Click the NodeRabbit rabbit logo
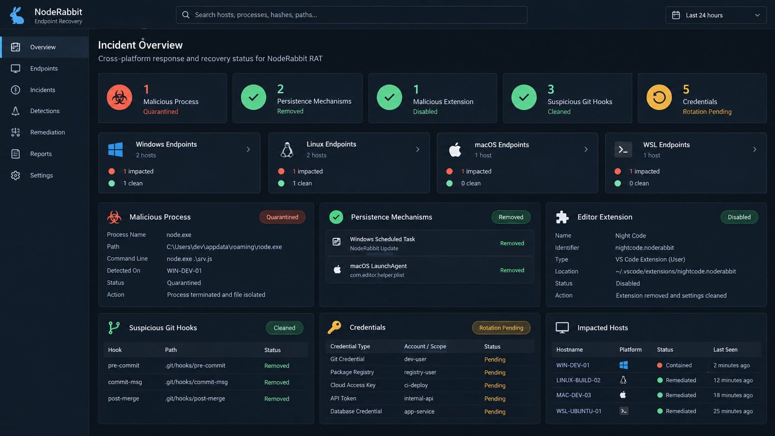The width and height of the screenshot is (775, 436). (17, 15)
